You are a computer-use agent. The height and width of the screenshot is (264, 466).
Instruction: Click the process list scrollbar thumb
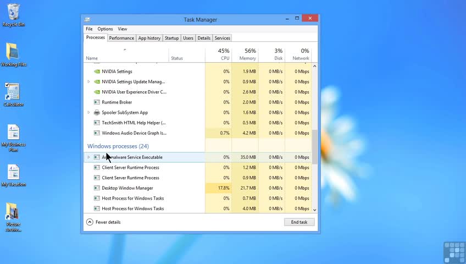pyautogui.click(x=314, y=147)
